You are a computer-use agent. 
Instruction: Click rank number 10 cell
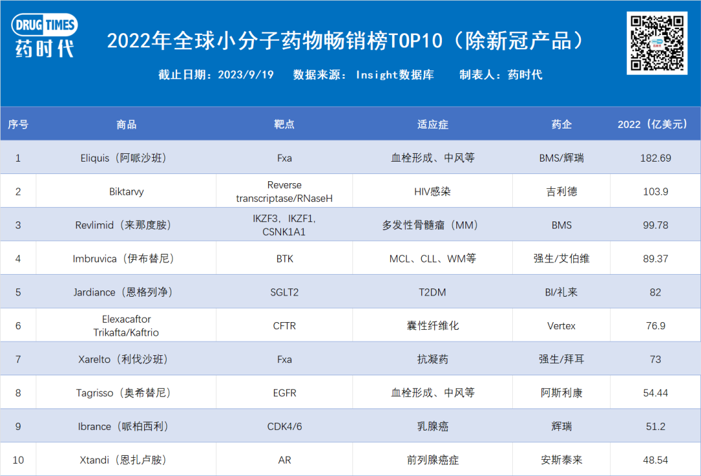(x=18, y=460)
